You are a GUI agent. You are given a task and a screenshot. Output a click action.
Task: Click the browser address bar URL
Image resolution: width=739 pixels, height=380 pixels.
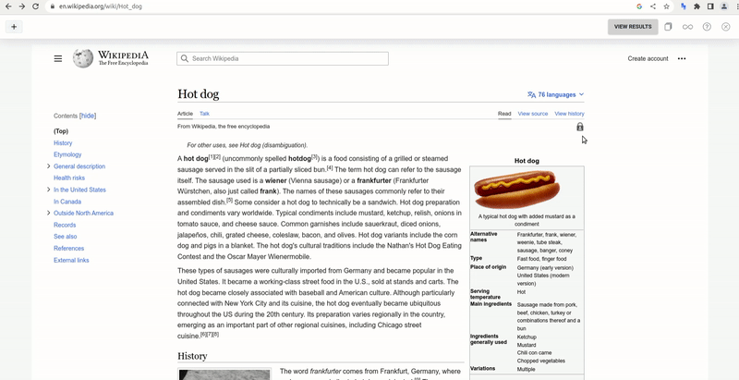tap(101, 6)
